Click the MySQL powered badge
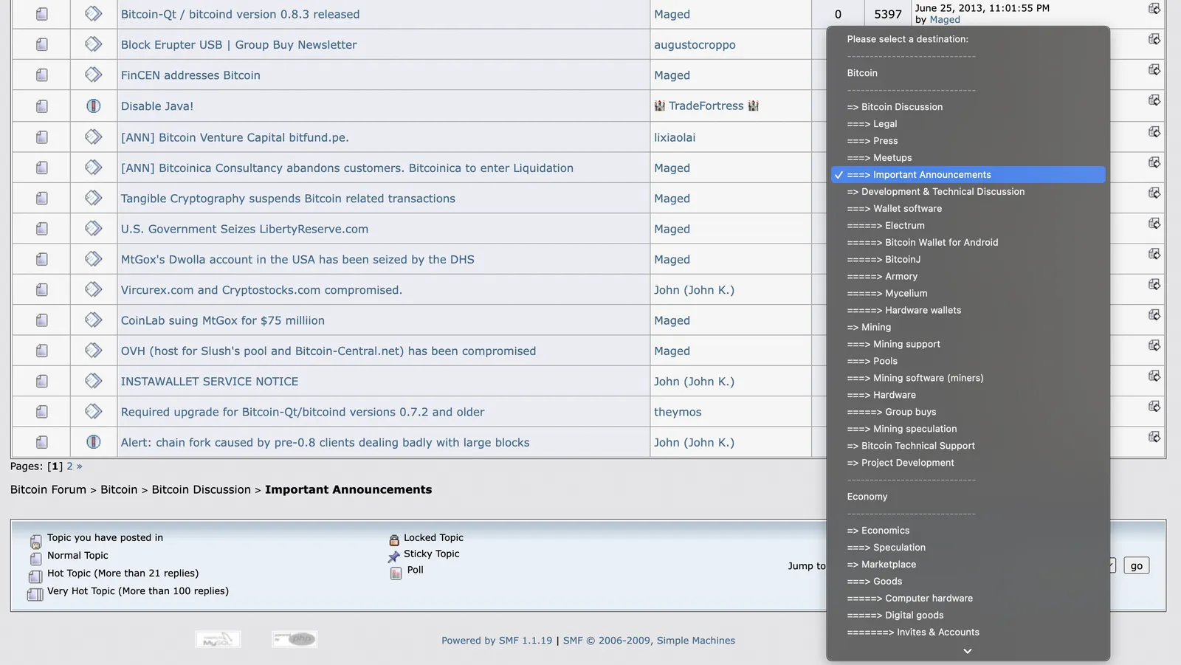Viewport: 1181px width, 665px height. tap(218, 639)
